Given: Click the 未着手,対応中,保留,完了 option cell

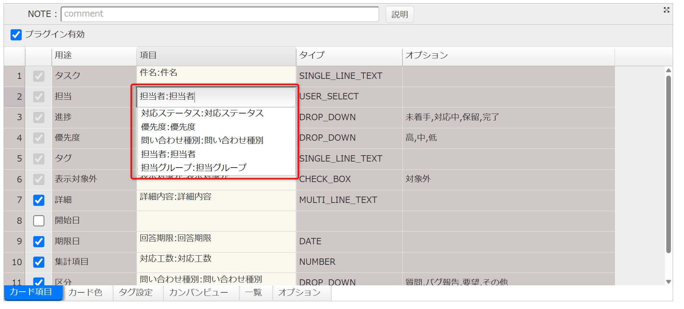Looking at the screenshot, I should click(x=508, y=117).
